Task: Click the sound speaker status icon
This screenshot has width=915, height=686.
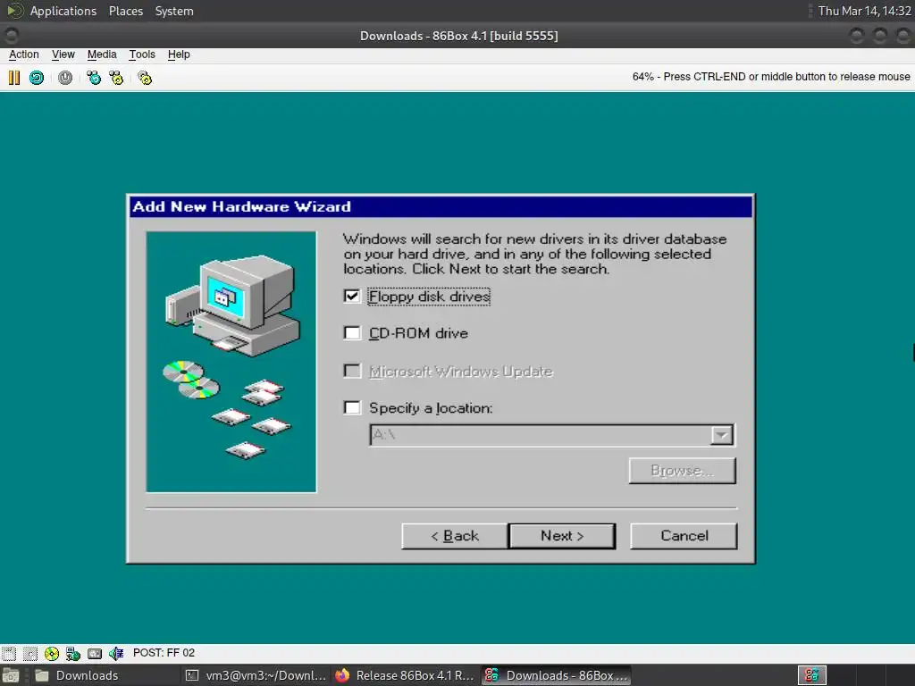Action: point(116,653)
